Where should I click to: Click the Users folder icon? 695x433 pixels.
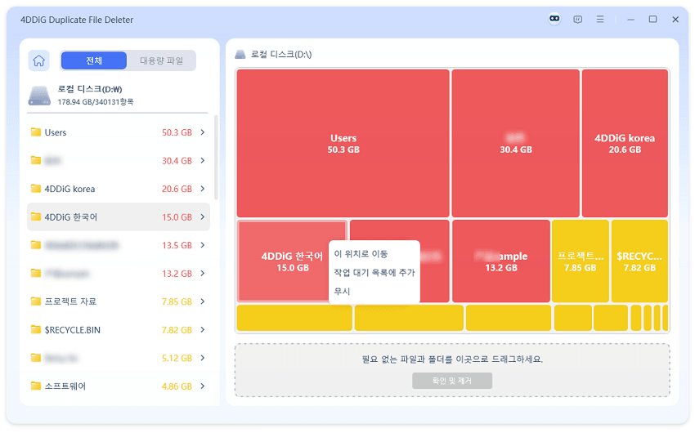point(35,132)
